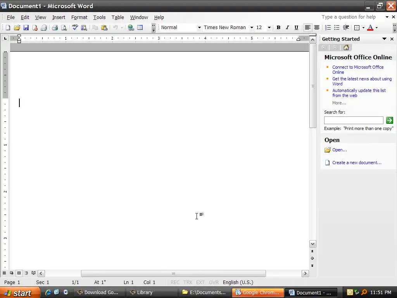Click the Permission toolbar icon
The width and height of the screenshot is (397, 298).
click(35, 28)
